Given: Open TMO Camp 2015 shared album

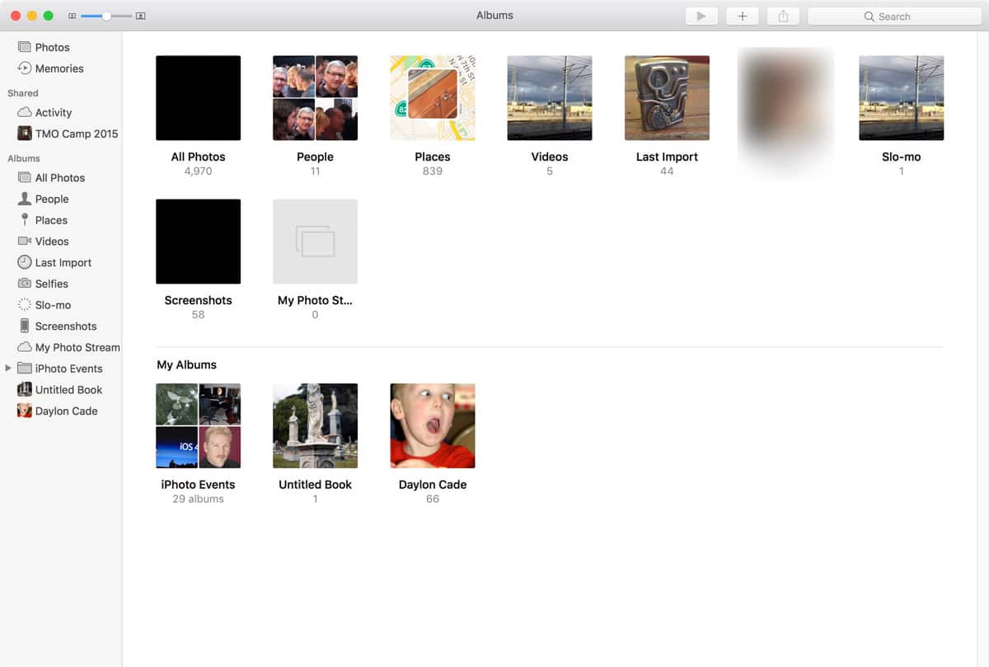Looking at the screenshot, I should tap(76, 134).
